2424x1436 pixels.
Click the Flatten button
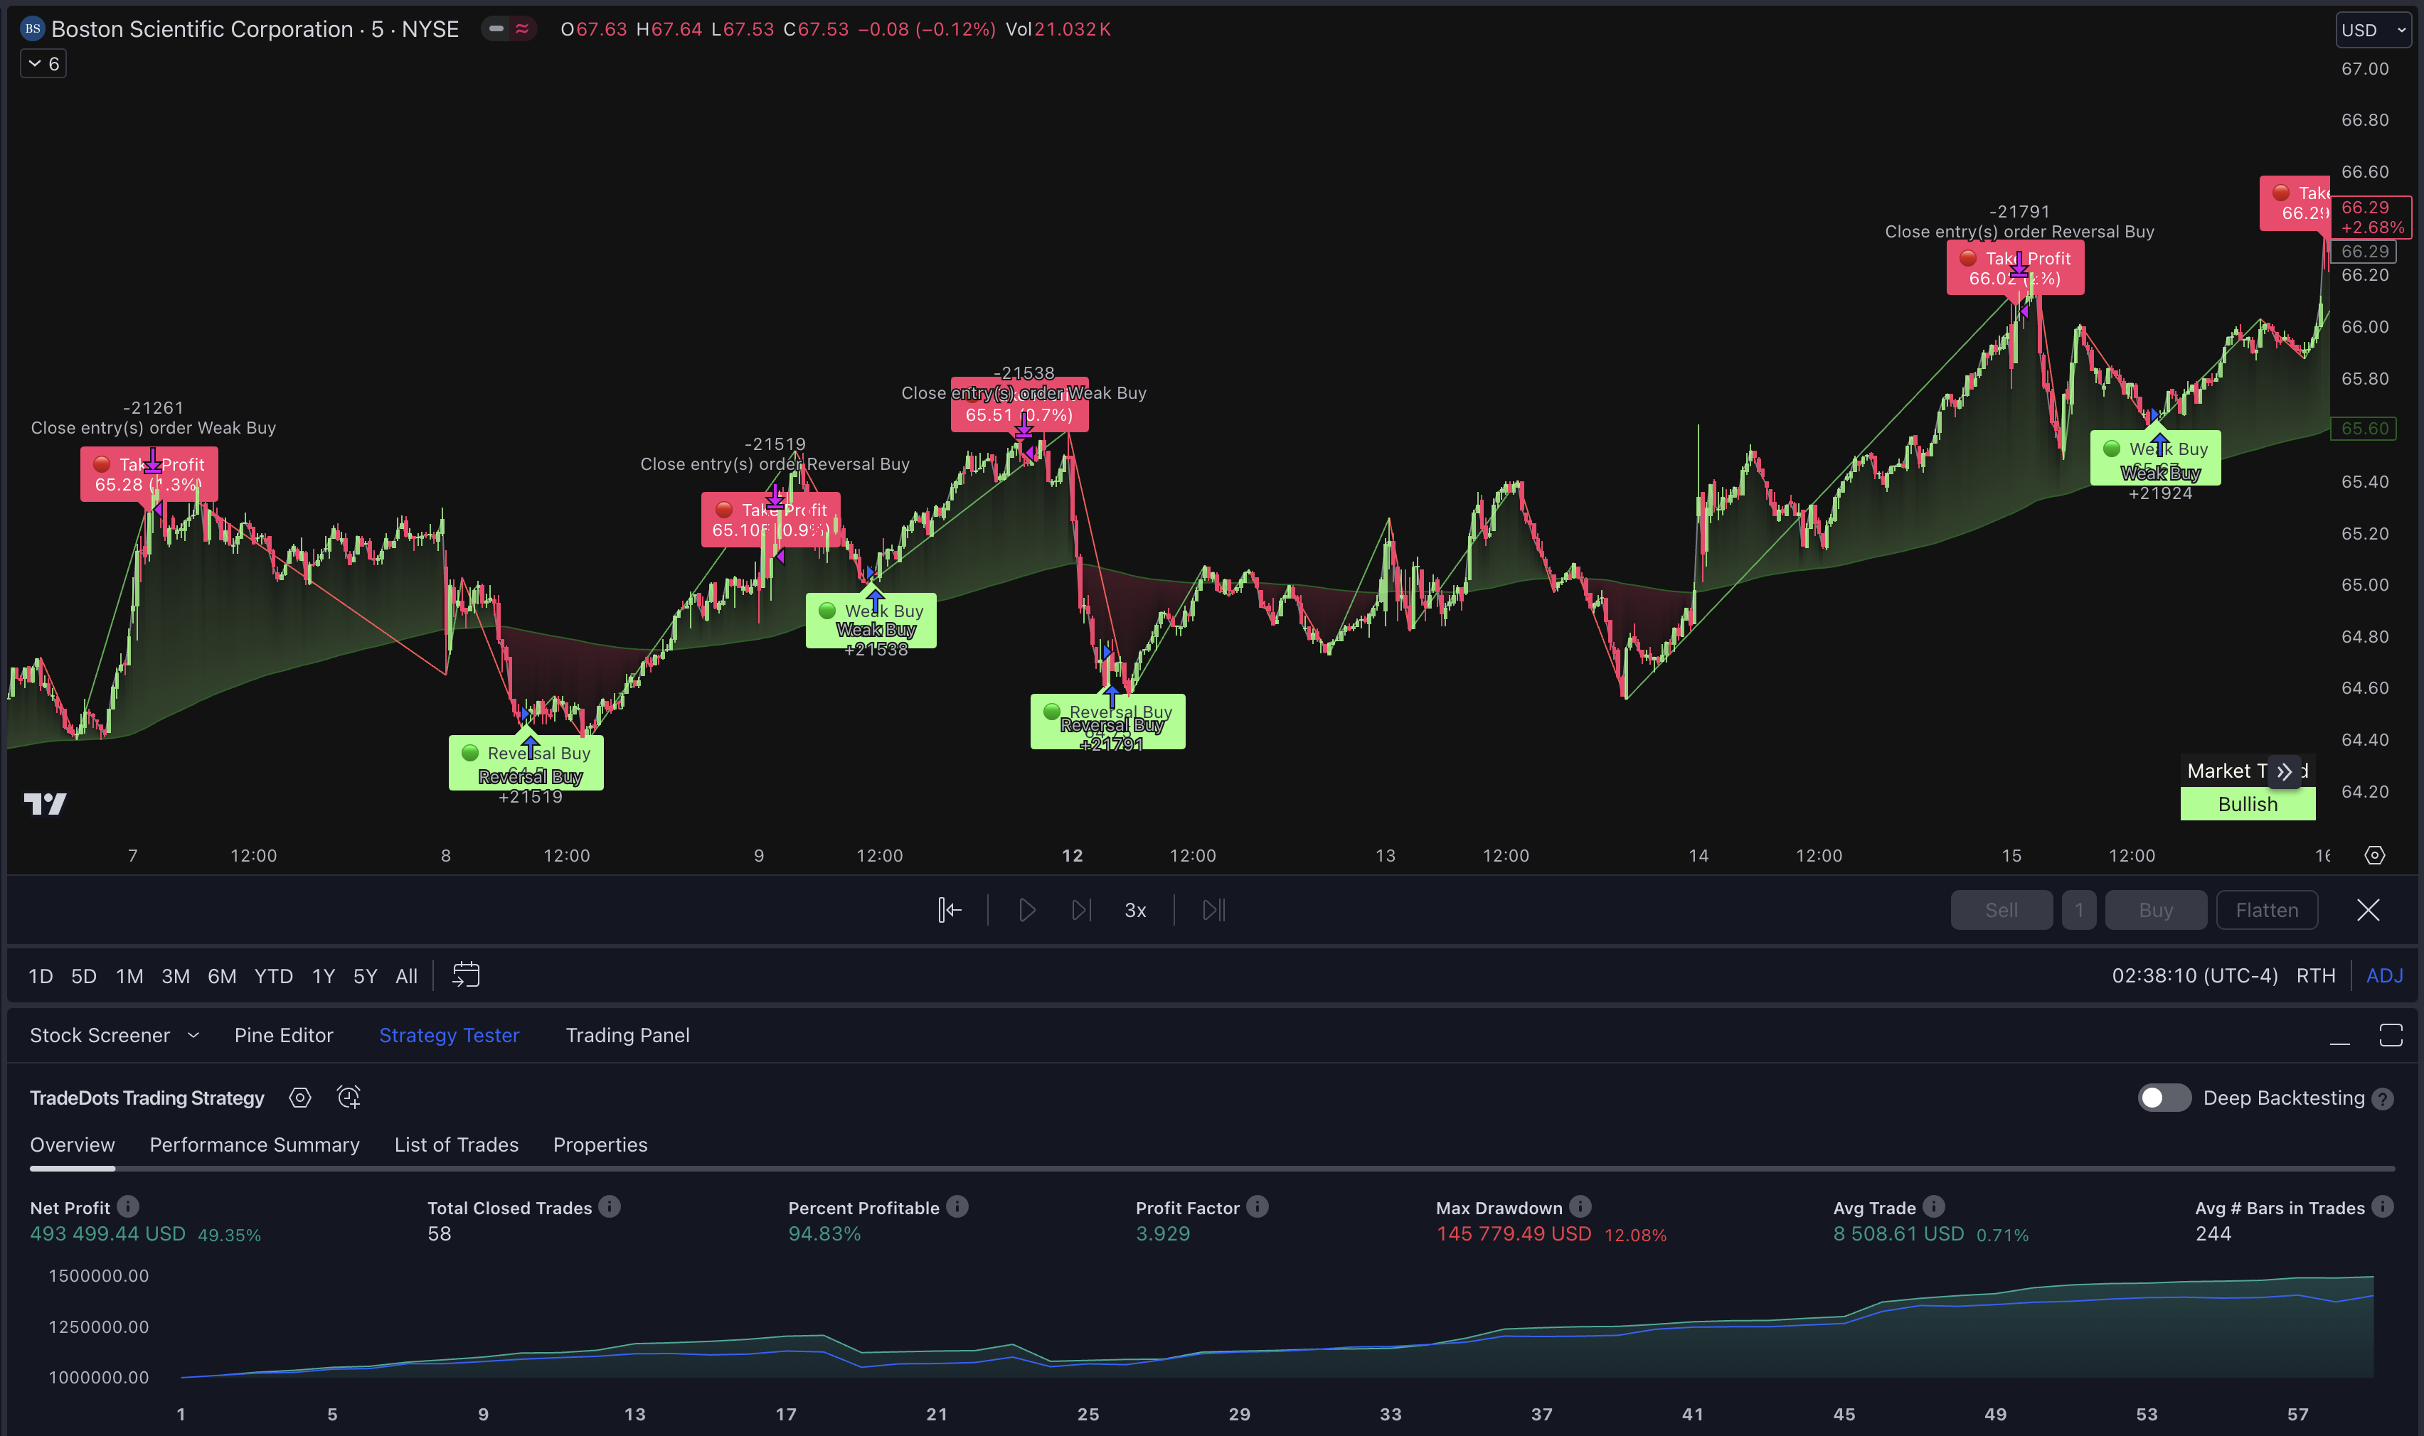2266,910
